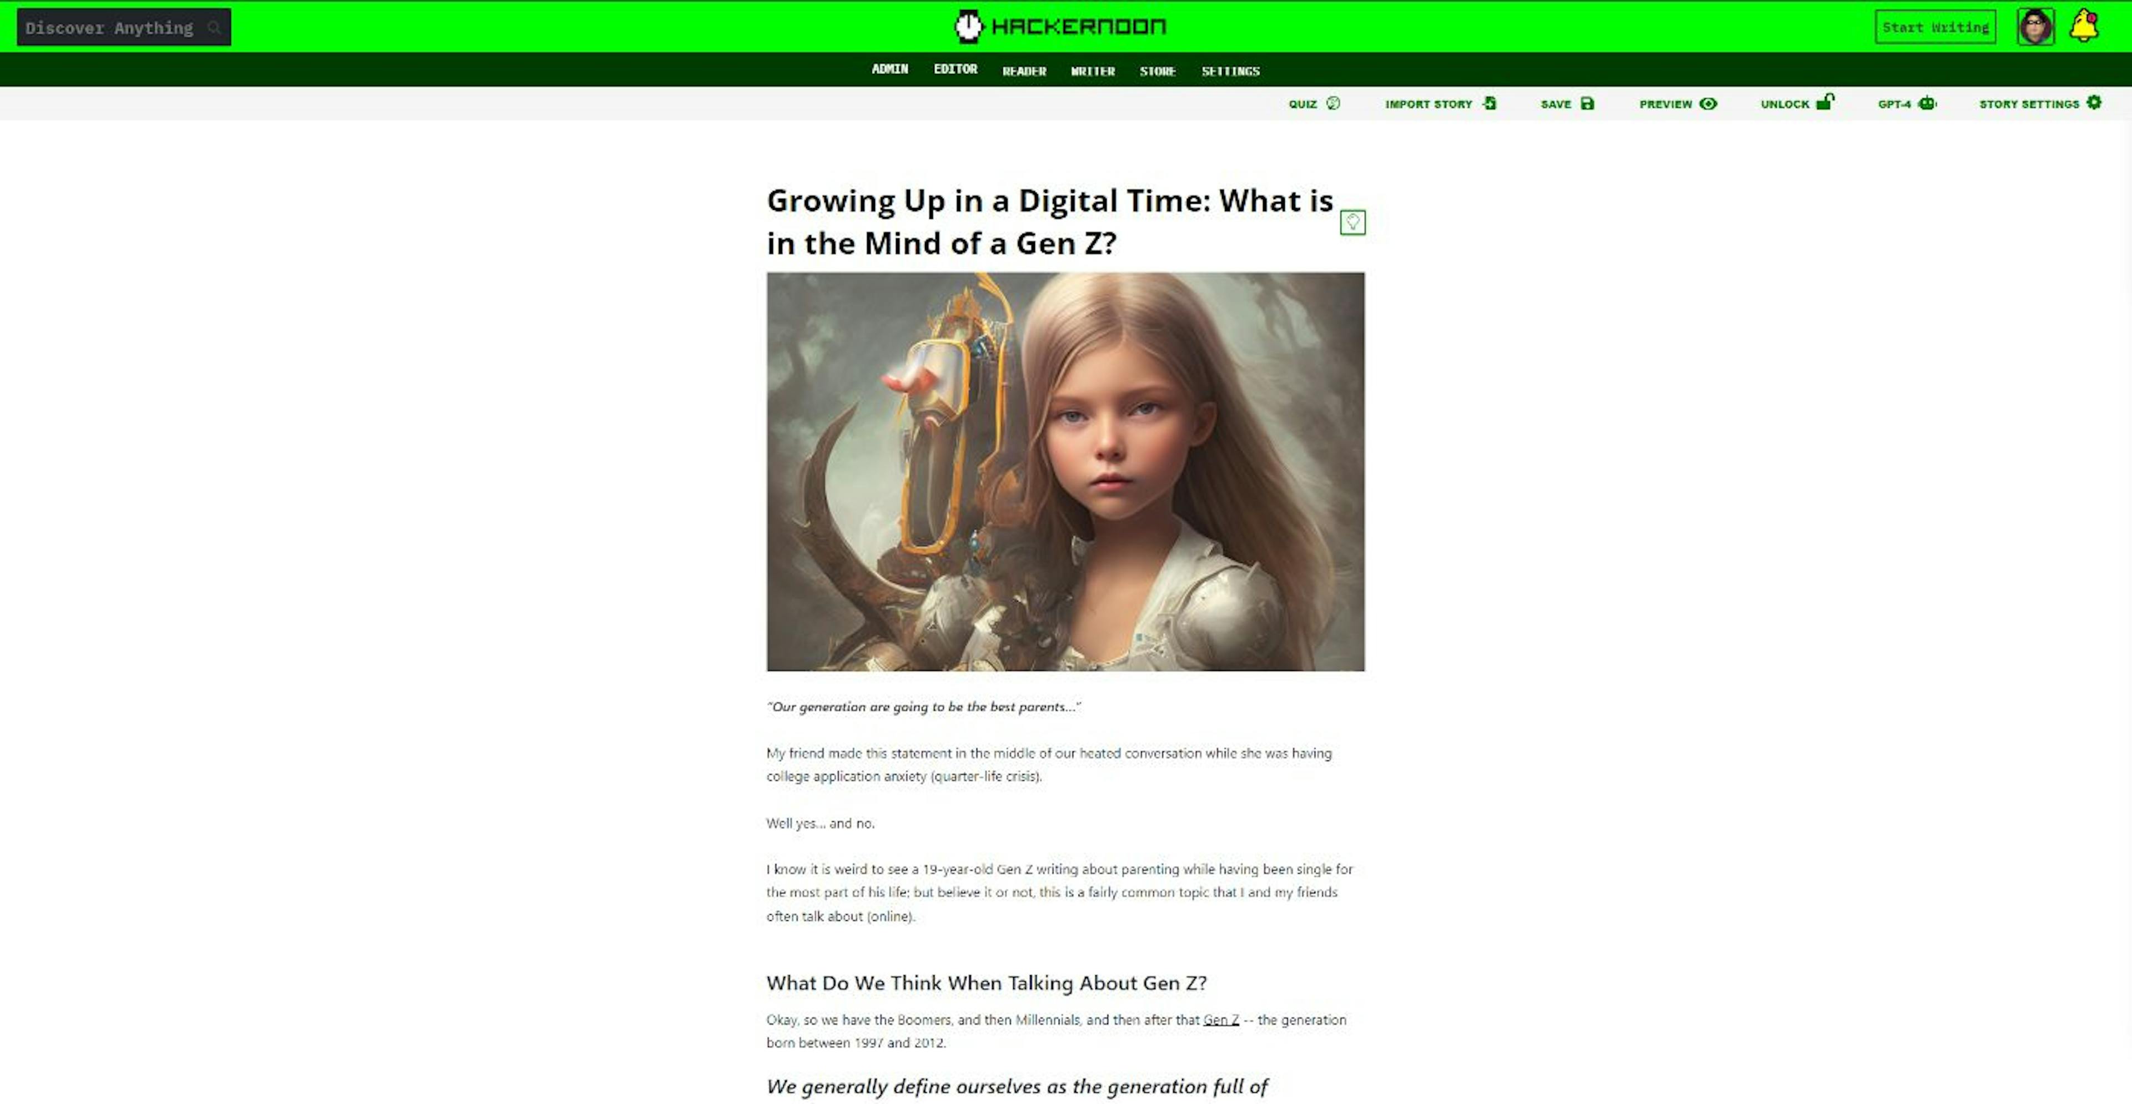2132x1104 pixels.
Task: Click the PREVIEW eye icon
Action: (1708, 103)
